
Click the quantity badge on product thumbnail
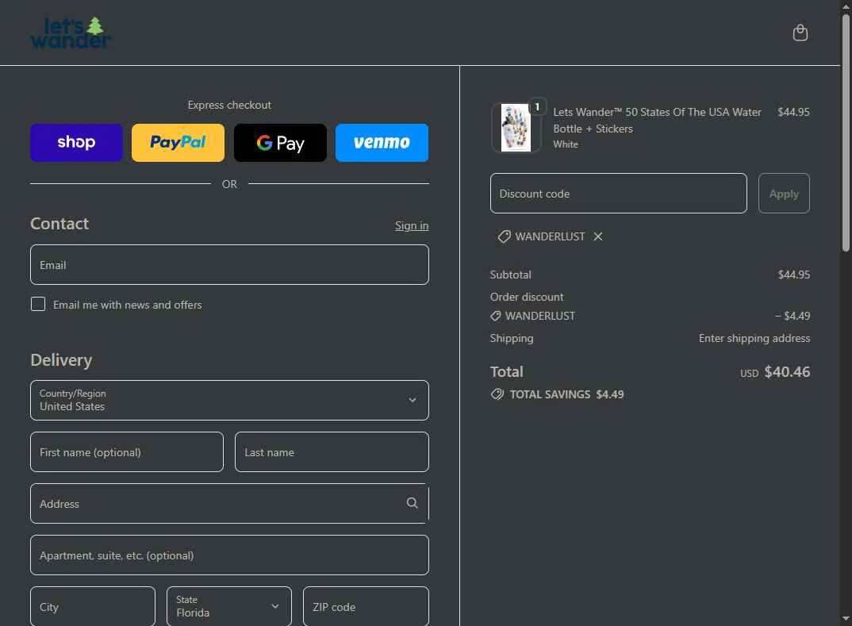537,106
